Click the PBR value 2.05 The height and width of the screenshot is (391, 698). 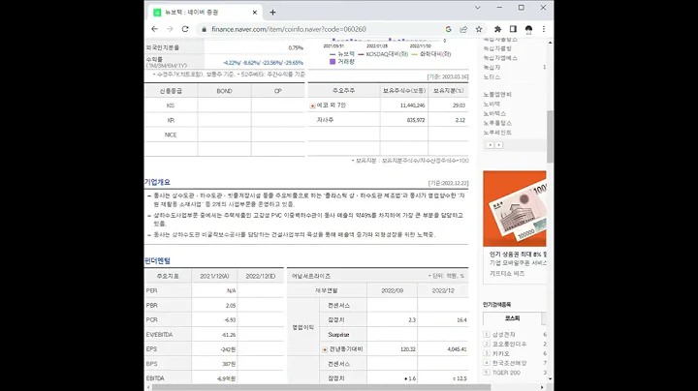(x=231, y=305)
